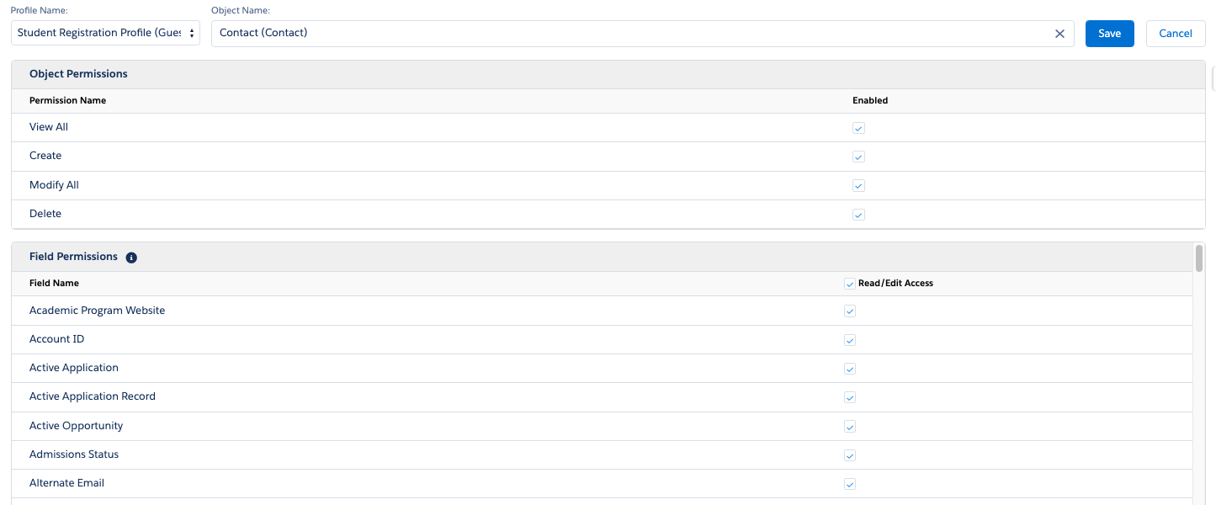This screenshot has width=1216, height=505.
Task: Uncheck the Create permission checkbox
Action: coord(858,157)
